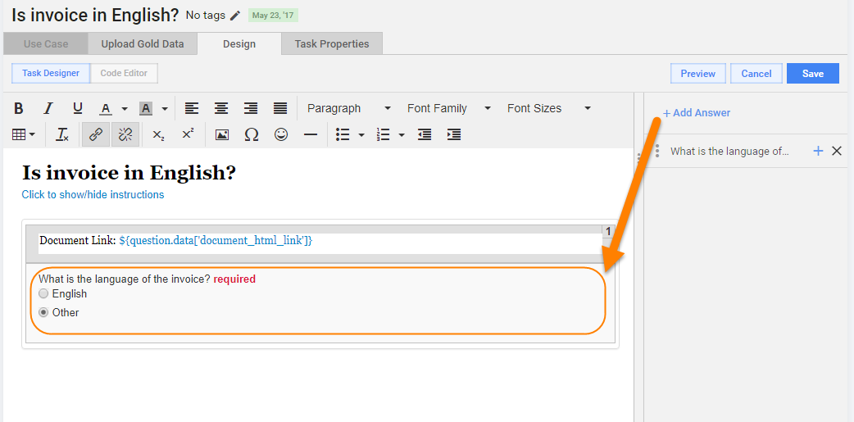Image resolution: width=854 pixels, height=422 pixels.
Task: Expand the background color arrow
Action: point(165,108)
